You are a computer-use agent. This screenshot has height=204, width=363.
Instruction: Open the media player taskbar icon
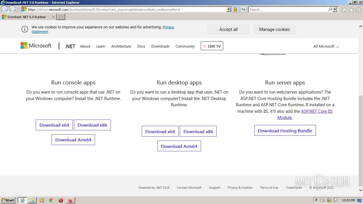pos(42,200)
